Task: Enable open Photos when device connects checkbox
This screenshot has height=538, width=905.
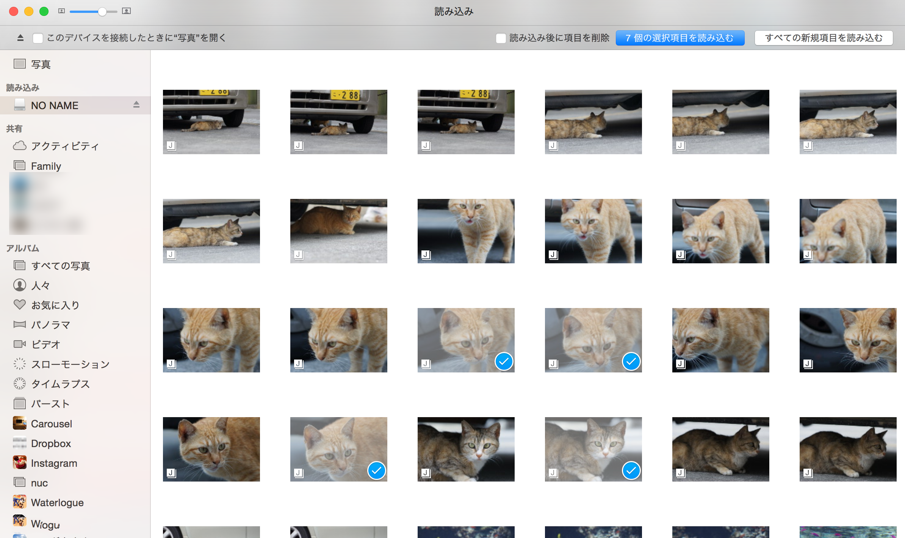Action: click(x=38, y=38)
